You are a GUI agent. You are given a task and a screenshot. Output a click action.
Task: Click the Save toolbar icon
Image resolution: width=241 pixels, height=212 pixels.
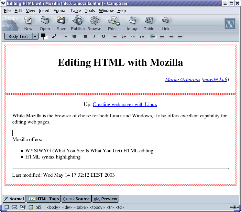click(x=61, y=21)
